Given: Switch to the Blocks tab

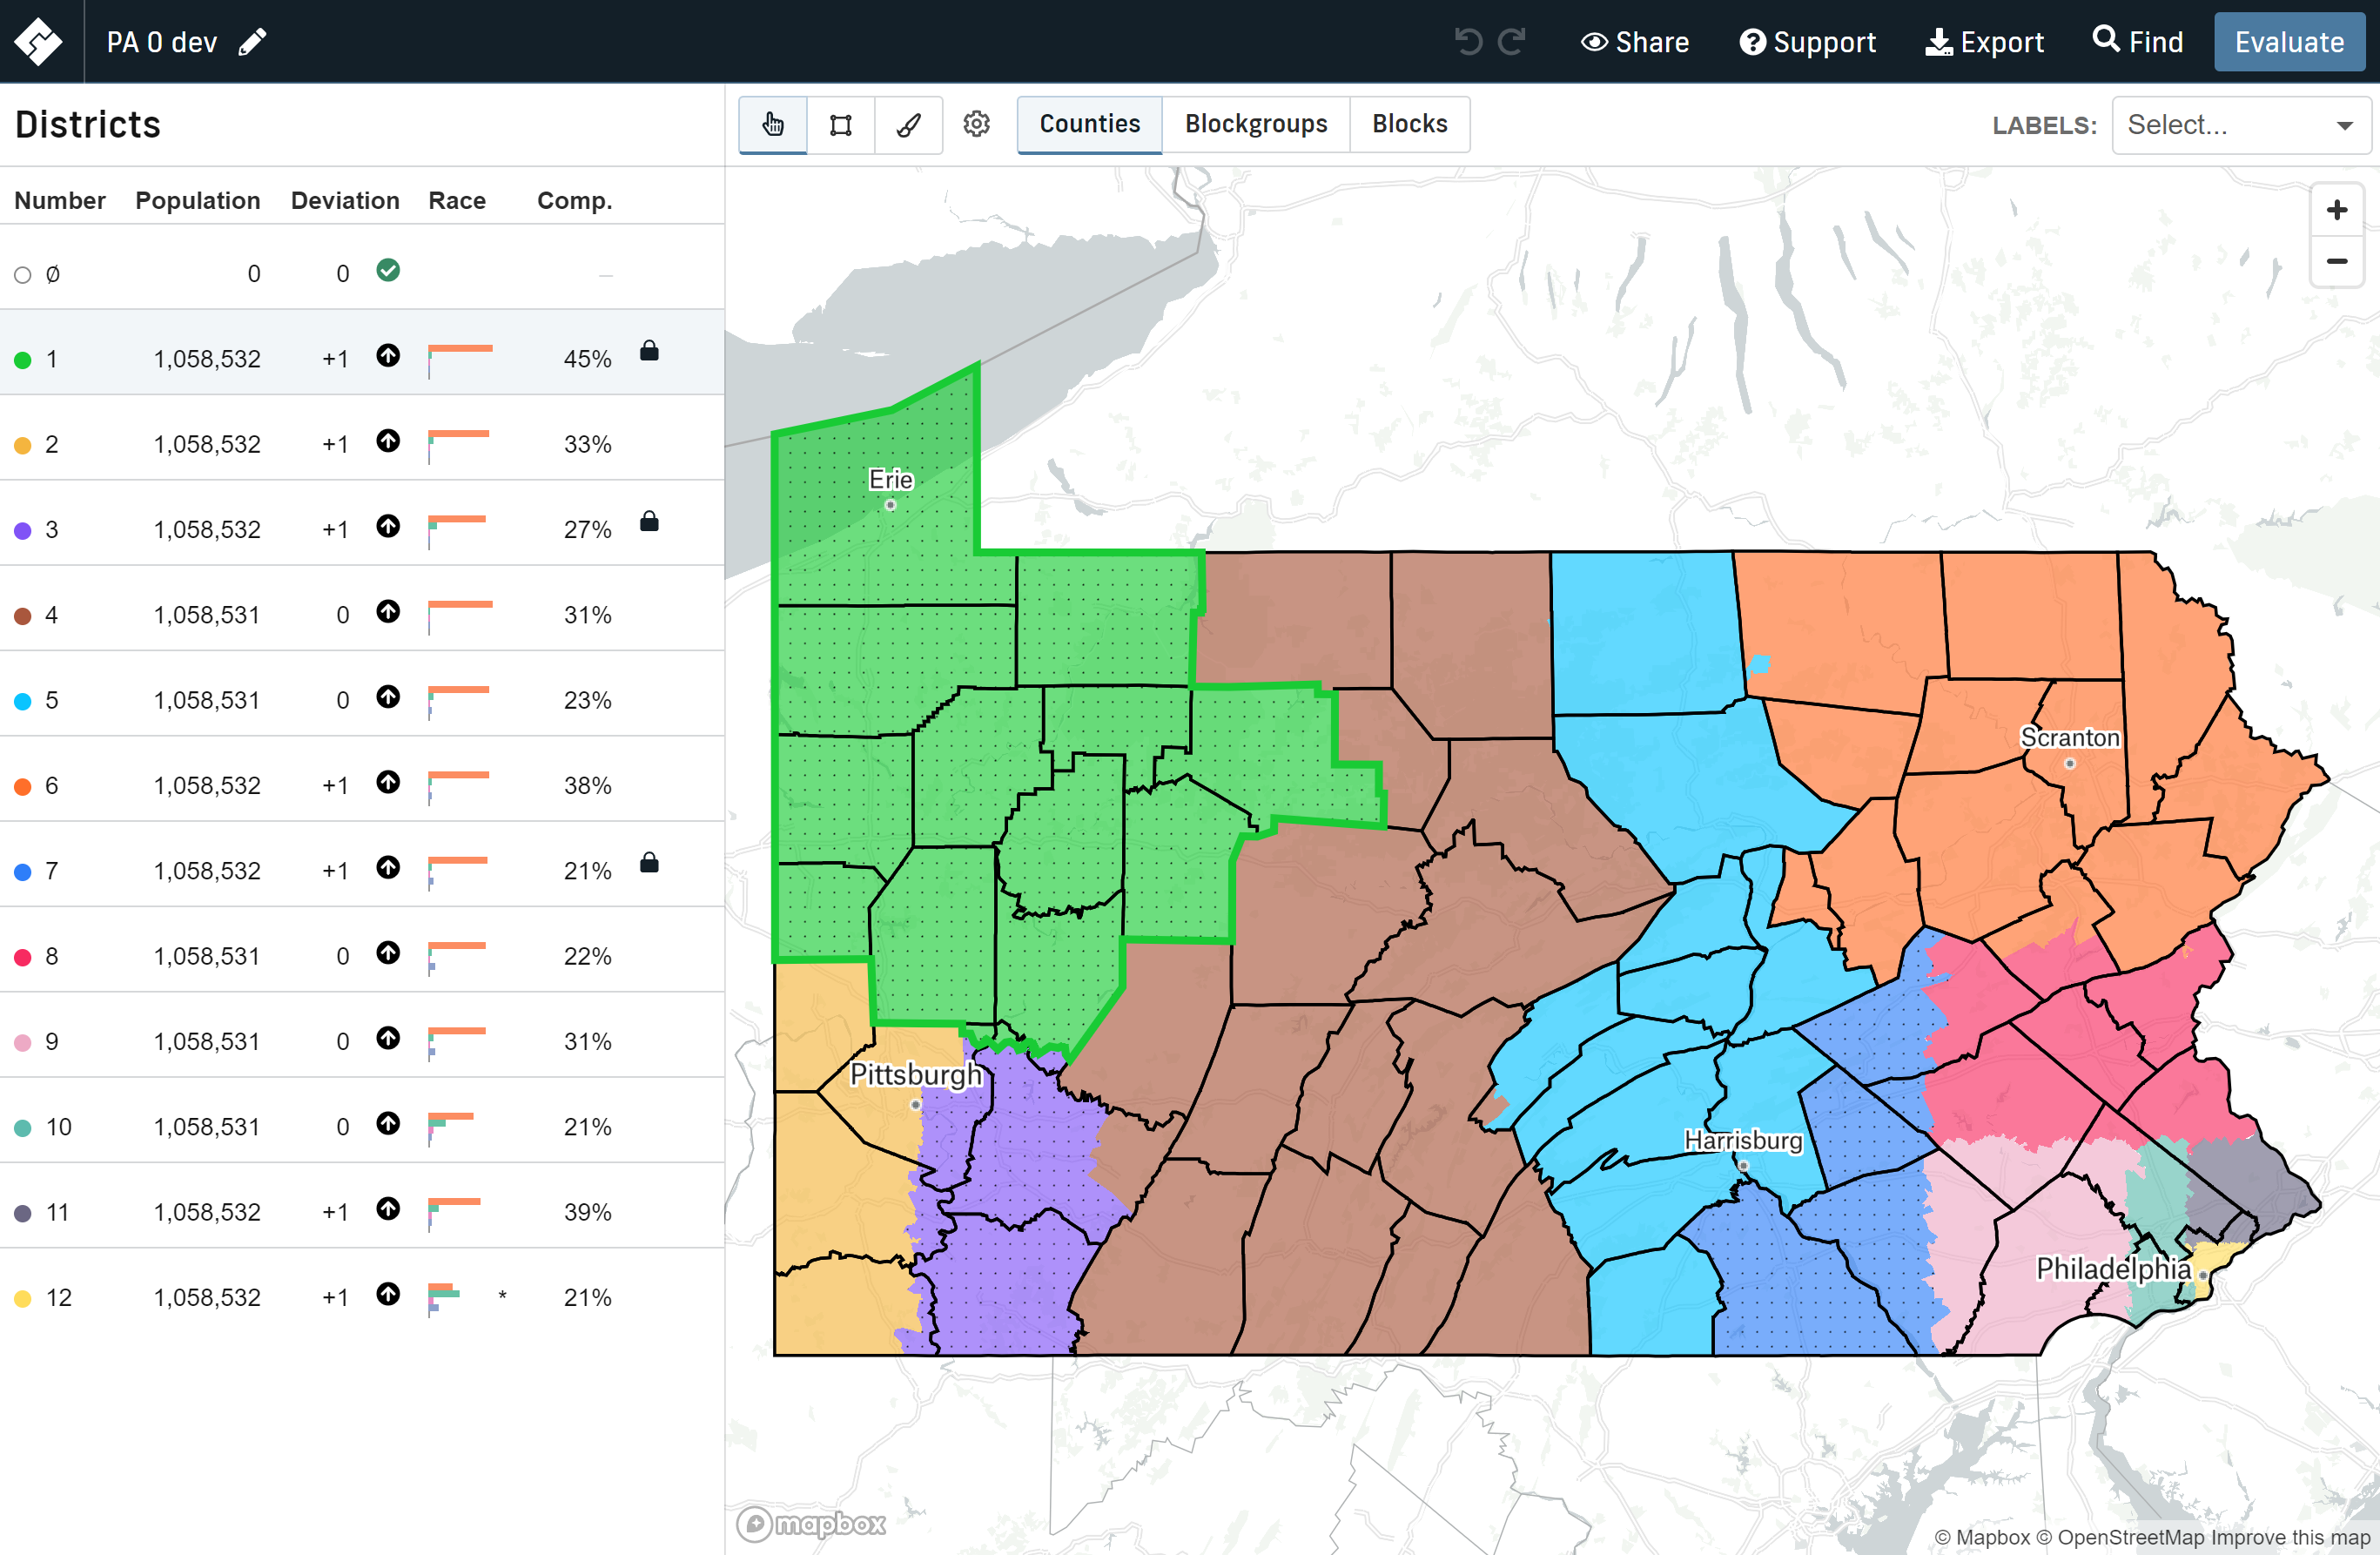Looking at the screenshot, I should coord(1409,124).
